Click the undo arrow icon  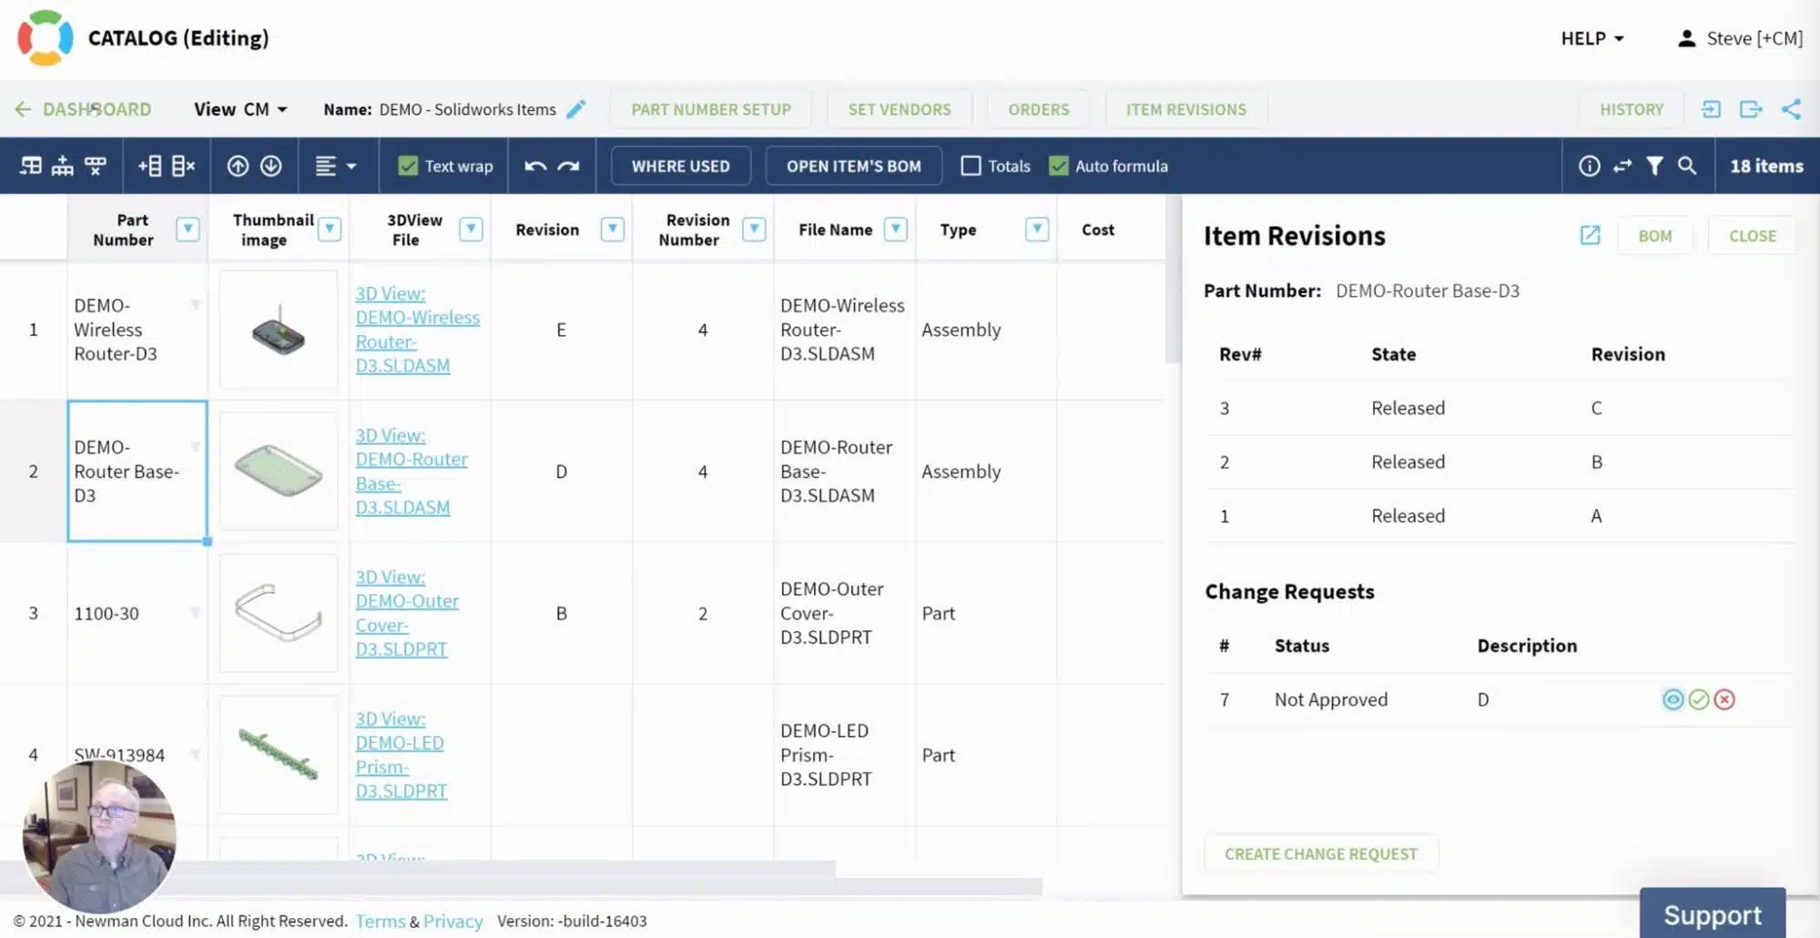[x=535, y=166]
